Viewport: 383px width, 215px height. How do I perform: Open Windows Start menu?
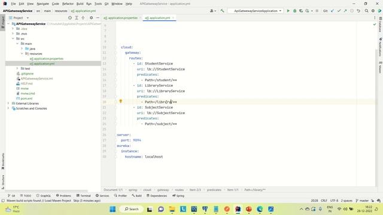(113, 209)
